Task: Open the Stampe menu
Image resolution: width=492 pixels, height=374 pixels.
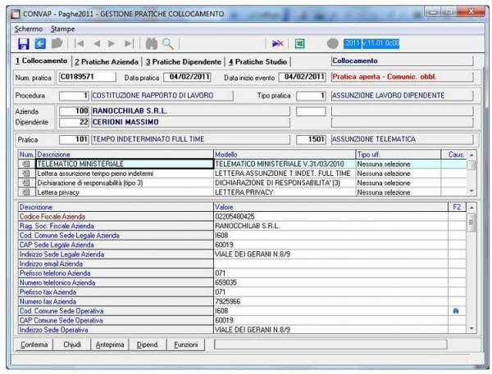Action: pyautogui.click(x=63, y=29)
